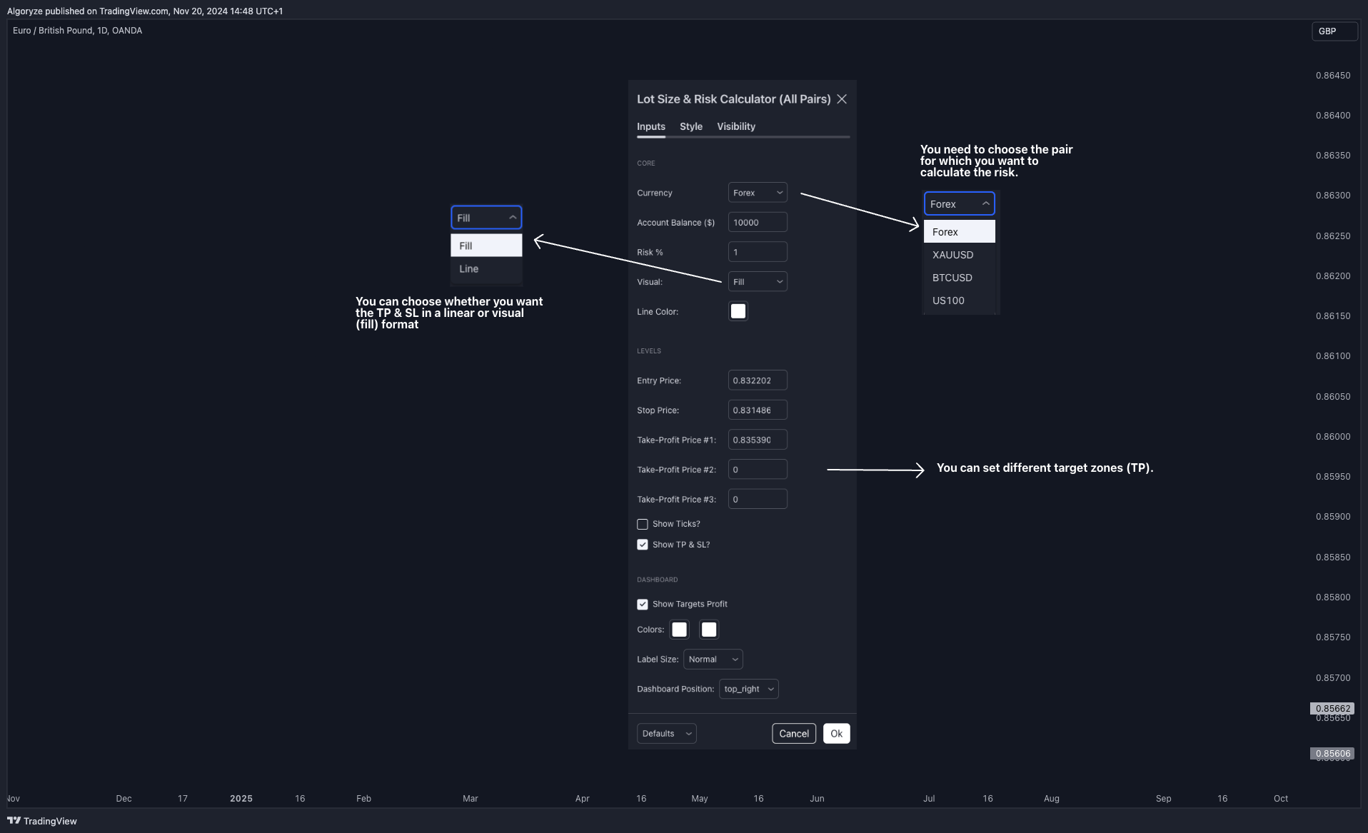The height and width of the screenshot is (833, 1368).
Task: Uncheck the Show Targets Profit checkbox
Action: tap(643, 604)
